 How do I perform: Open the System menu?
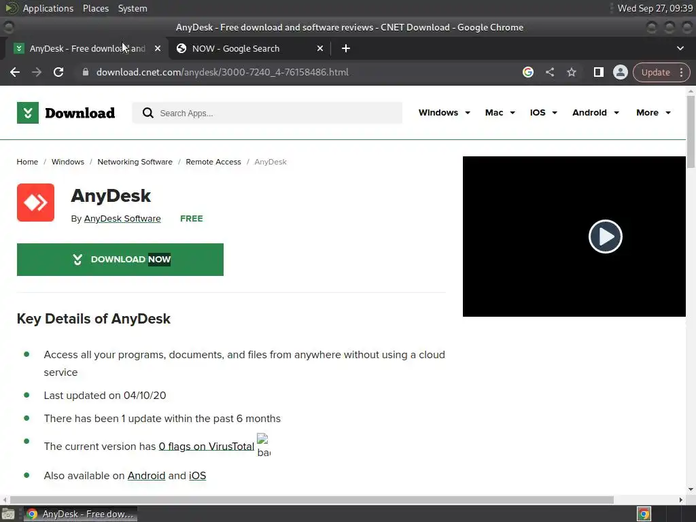(133, 8)
